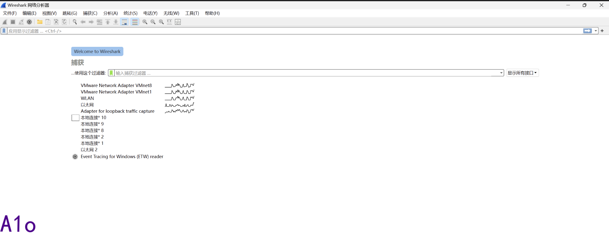Apply display filter with blue arrow button
Screen dimensions: 609x236
point(587,31)
